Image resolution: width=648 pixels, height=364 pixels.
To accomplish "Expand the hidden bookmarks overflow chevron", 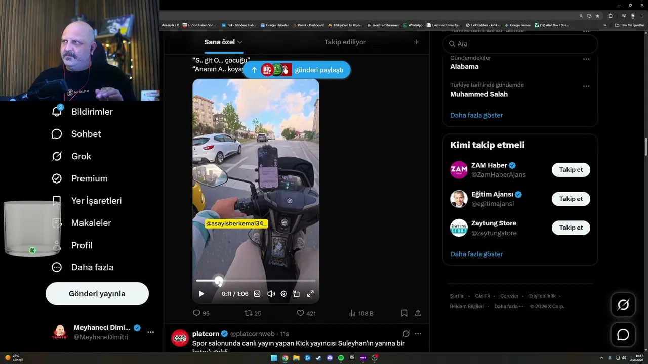I will (x=605, y=25).
